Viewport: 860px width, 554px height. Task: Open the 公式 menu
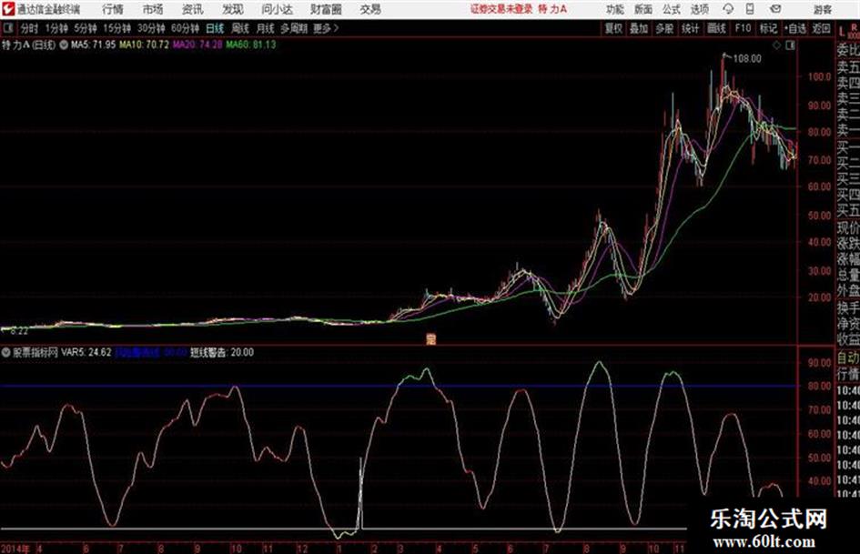[x=672, y=9]
